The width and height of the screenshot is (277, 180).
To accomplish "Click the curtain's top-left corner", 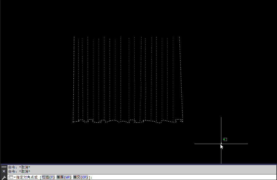I will point(74,37).
